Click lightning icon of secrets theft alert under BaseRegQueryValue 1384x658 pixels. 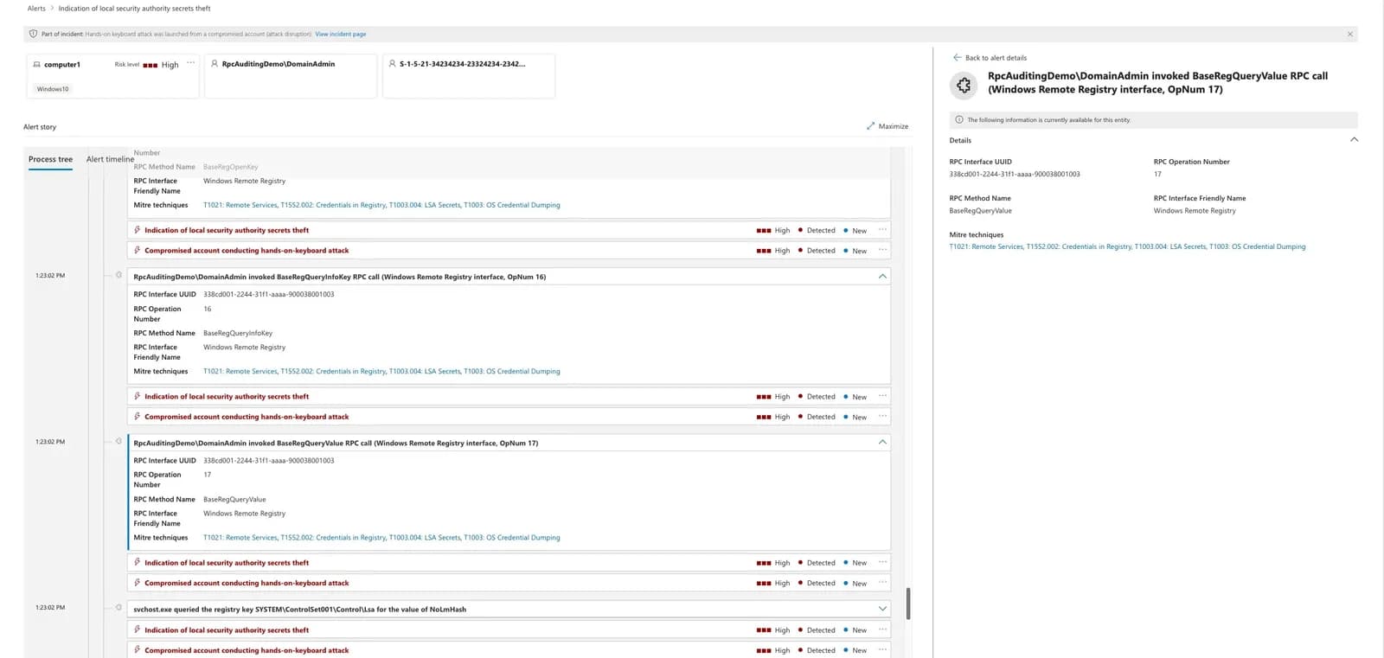[x=137, y=562]
